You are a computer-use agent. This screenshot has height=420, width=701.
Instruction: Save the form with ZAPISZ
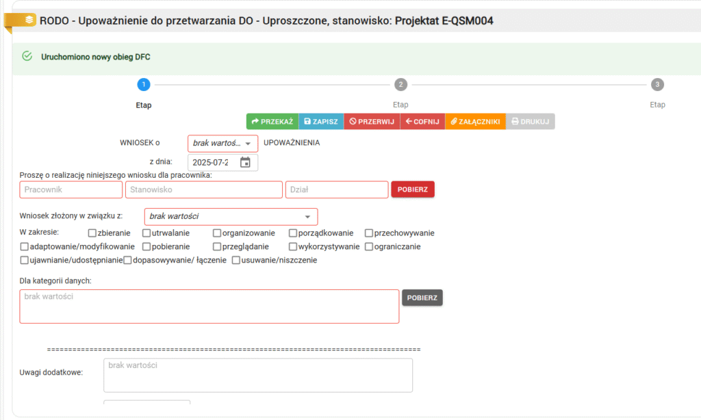pyautogui.click(x=321, y=121)
